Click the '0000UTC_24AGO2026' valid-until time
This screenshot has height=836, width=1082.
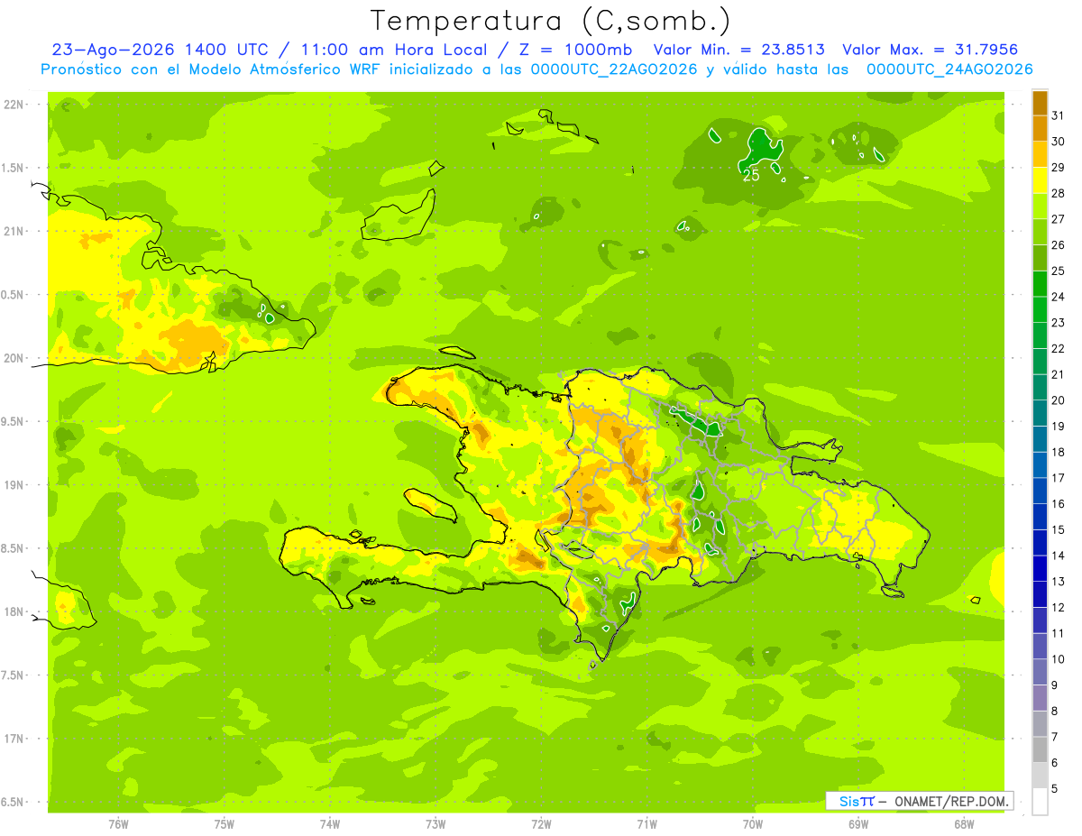949,69
